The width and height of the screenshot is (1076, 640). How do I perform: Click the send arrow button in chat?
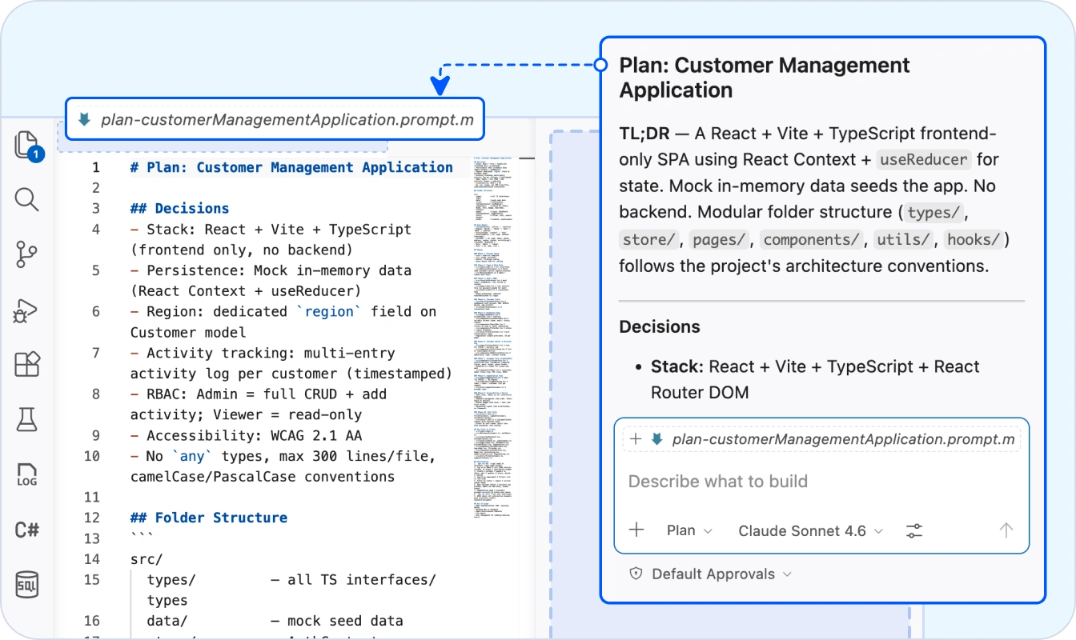[1006, 530]
